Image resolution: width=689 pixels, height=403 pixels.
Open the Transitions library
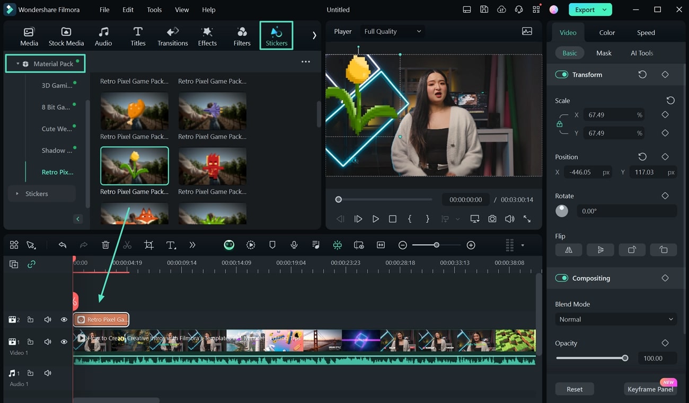click(x=173, y=36)
